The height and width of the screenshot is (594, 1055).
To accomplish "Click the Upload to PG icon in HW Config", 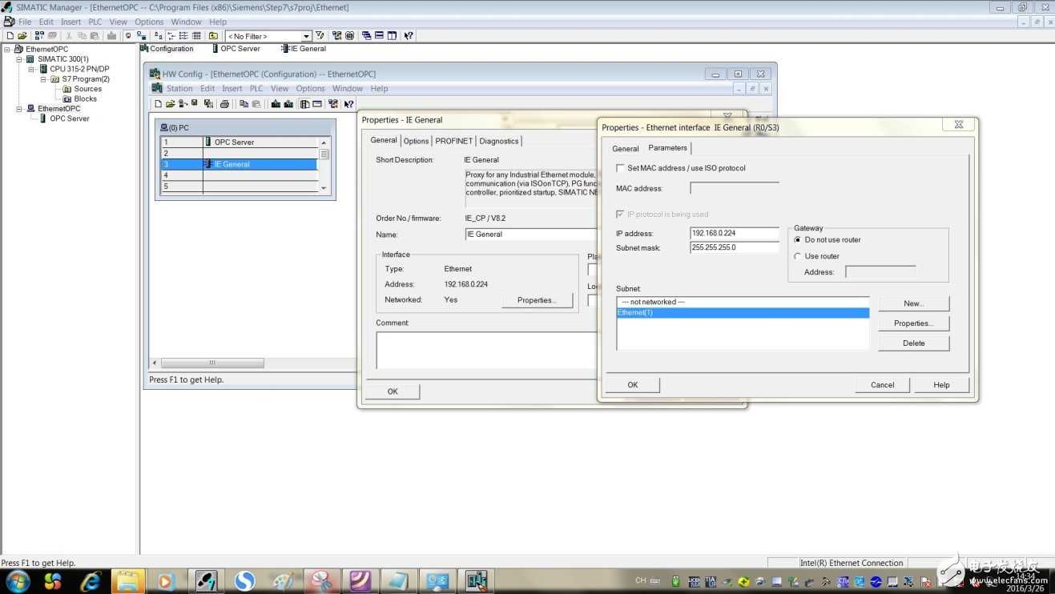I will tap(288, 104).
